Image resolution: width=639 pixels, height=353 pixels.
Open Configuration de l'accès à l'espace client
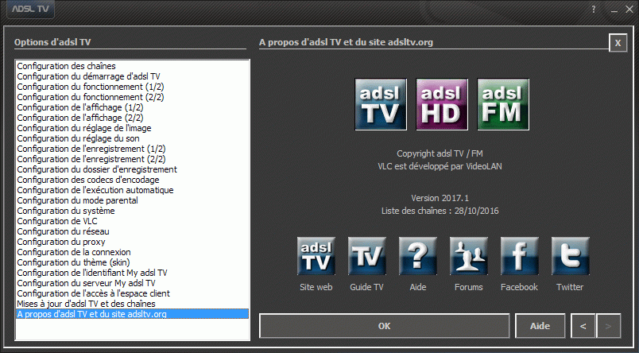132,293
